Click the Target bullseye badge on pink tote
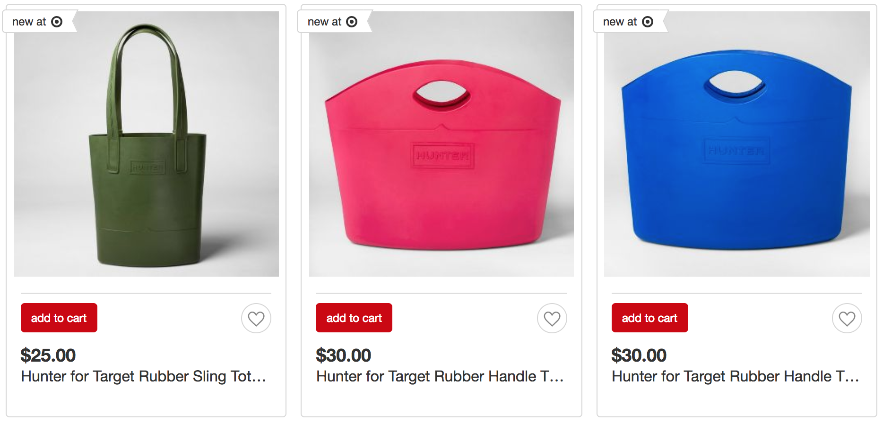883x423 pixels. 352,22
